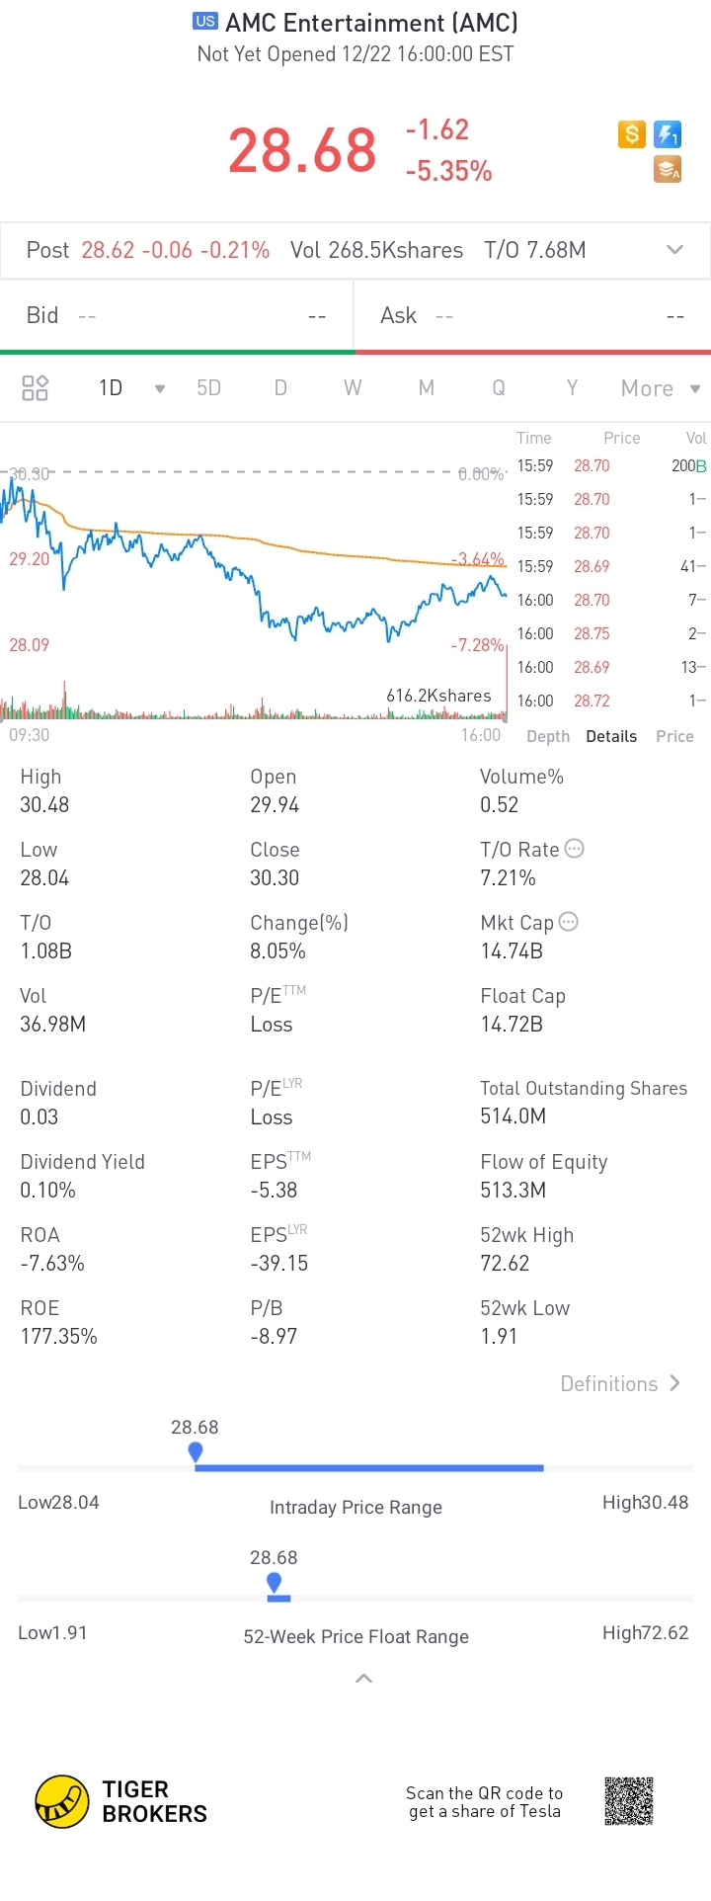Switch to the Price view tab
The height and width of the screenshot is (1901, 711).
click(674, 736)
